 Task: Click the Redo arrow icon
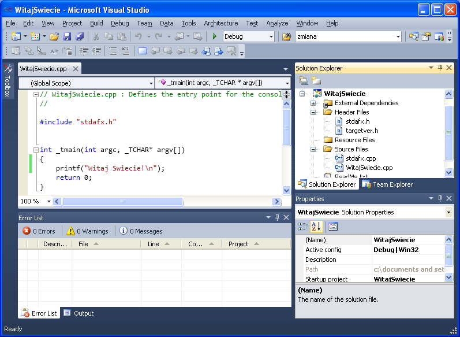(159, 36)
